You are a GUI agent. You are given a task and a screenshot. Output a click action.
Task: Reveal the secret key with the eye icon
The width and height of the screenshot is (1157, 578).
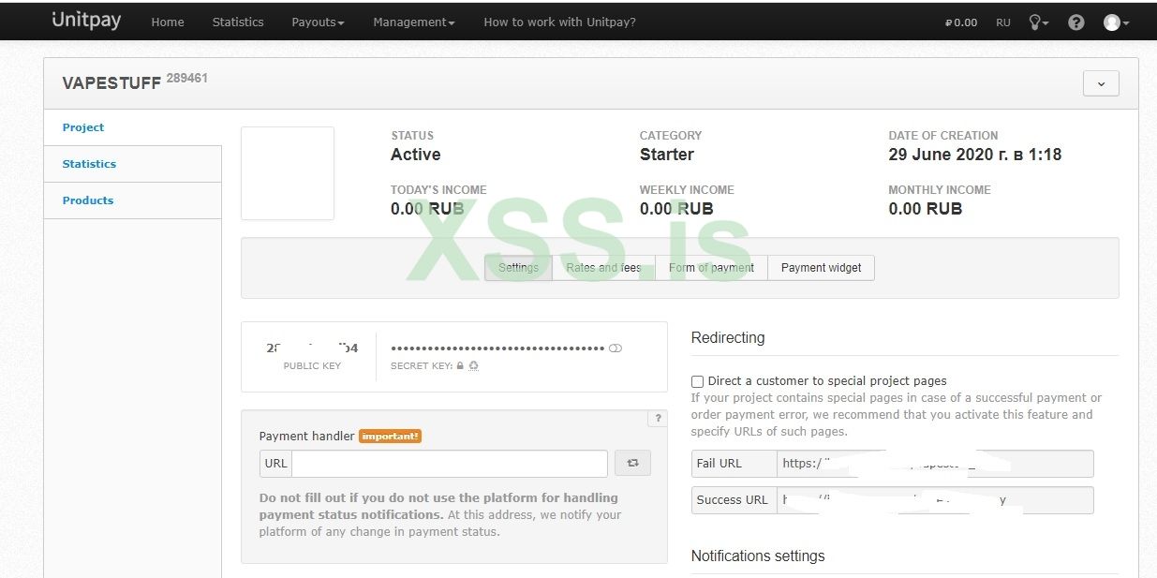tap(616, 348)
